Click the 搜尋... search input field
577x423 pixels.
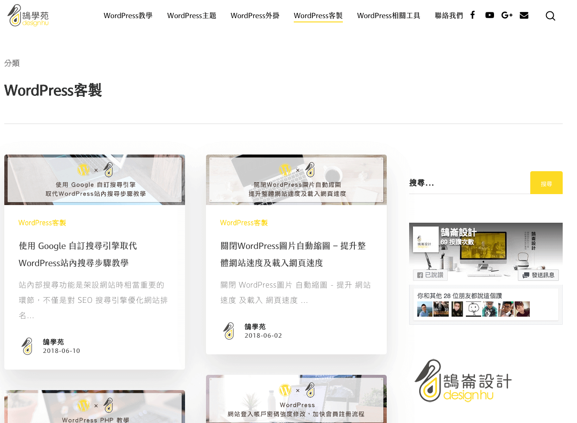(470, 183)
